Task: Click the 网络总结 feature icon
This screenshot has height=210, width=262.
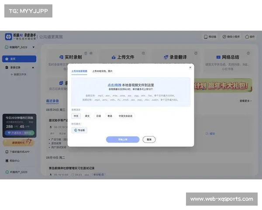Action: (218, 57)
